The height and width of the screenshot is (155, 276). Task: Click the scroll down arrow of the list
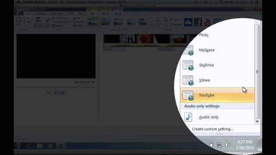pyautogui.click(x=257, y=121)
